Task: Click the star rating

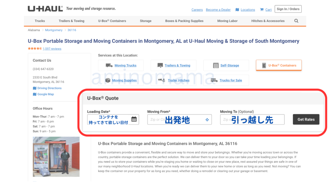Action: pos(35,48)
